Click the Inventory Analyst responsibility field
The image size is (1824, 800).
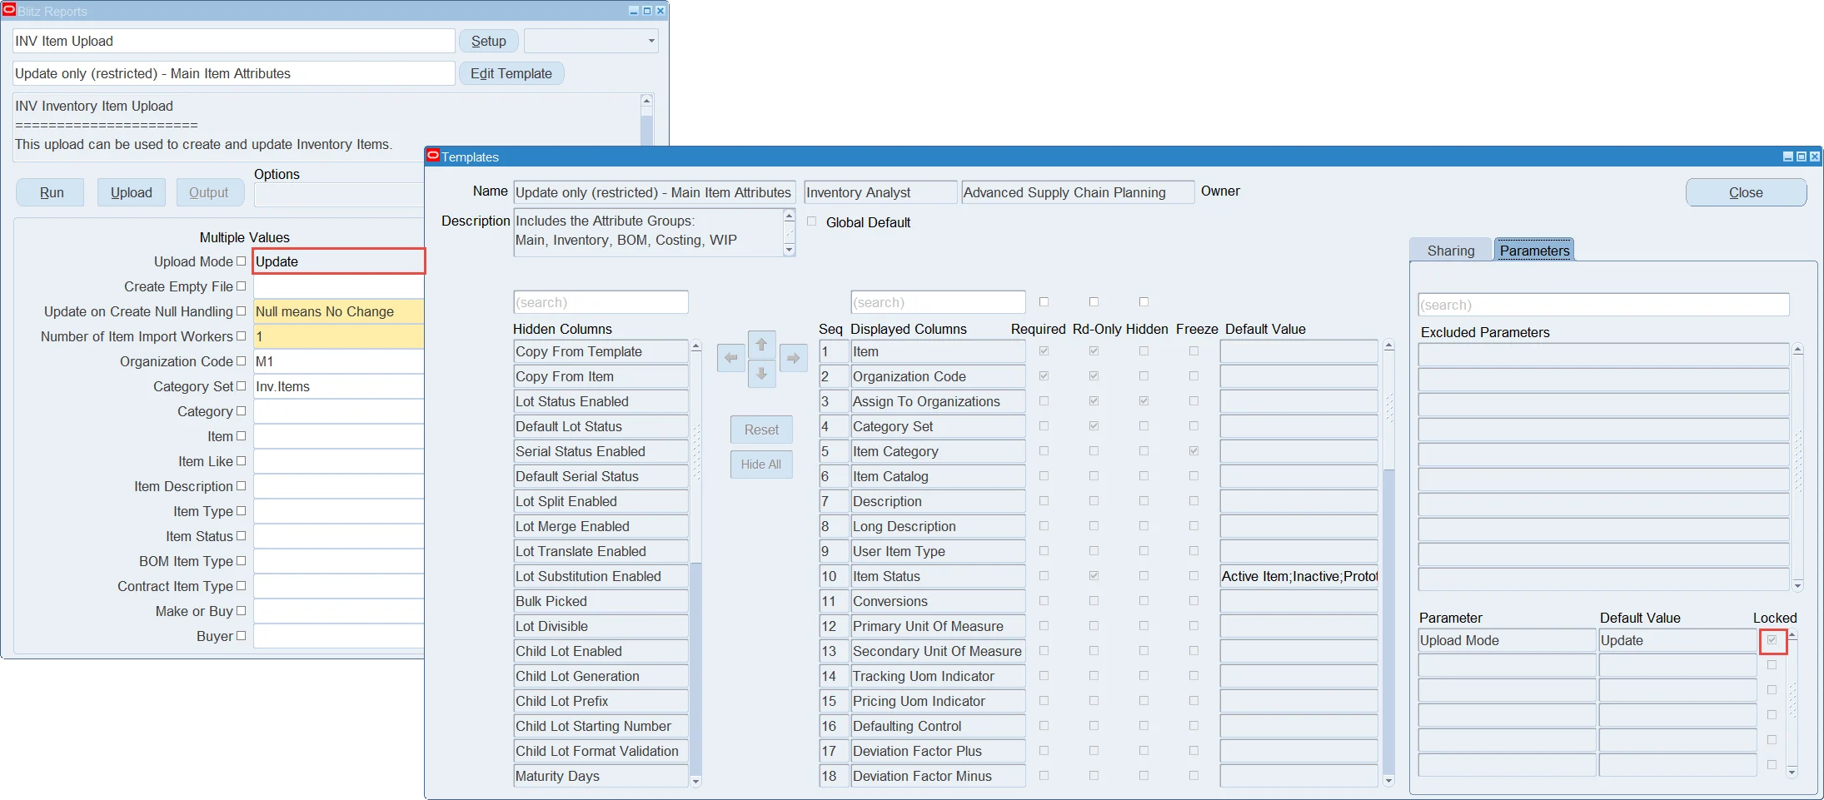pyautogui.click(x=880, y=192)
